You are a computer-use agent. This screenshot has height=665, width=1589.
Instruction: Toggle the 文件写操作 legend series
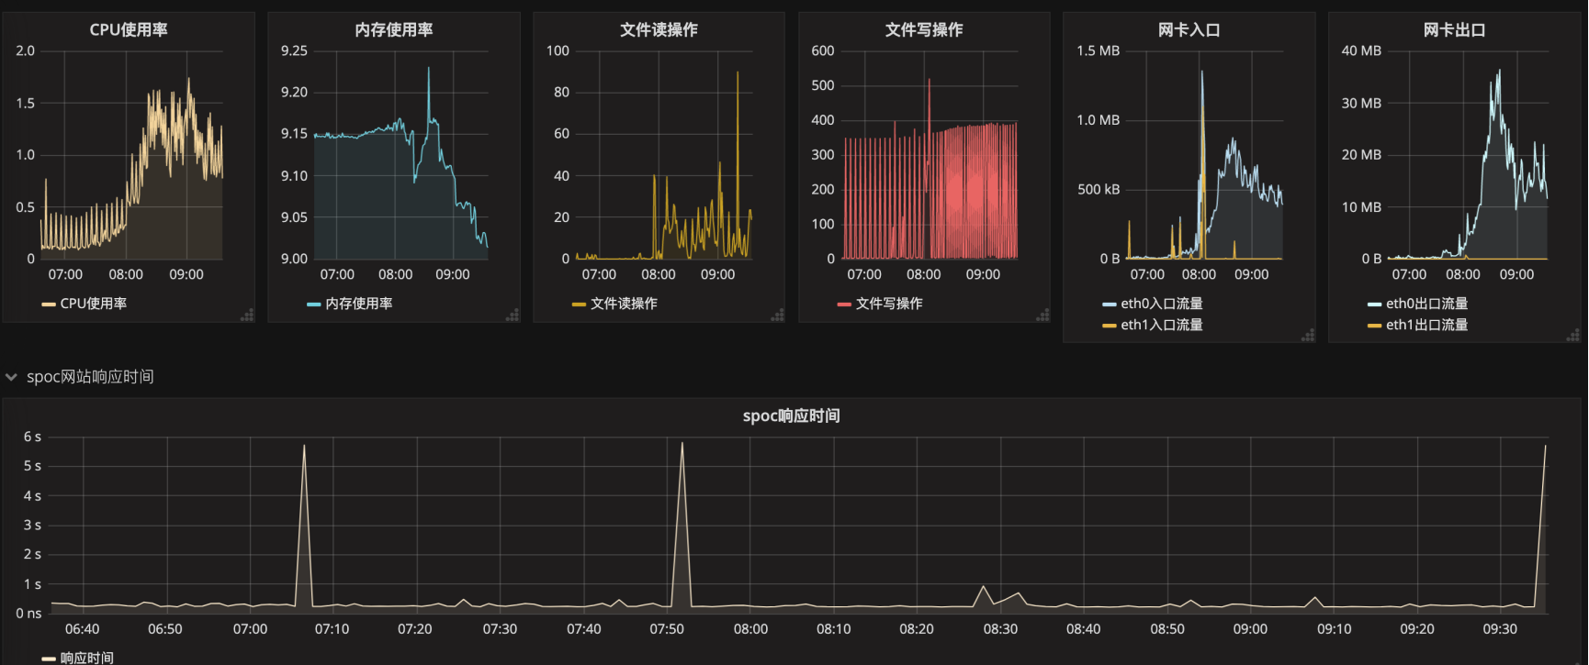pyautogui.click(x=889, y=303)
